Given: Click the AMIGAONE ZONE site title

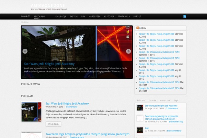Looking at the screenshot, I should click(48, 6).
